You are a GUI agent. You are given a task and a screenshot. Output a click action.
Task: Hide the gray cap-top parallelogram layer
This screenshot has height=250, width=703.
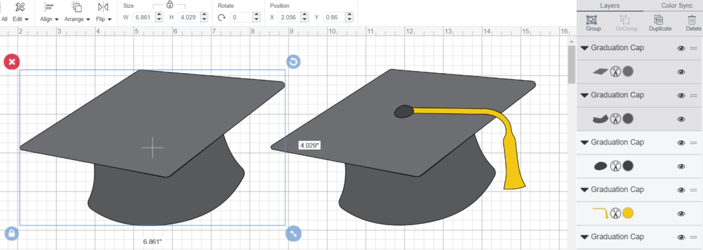click(681, 72)
